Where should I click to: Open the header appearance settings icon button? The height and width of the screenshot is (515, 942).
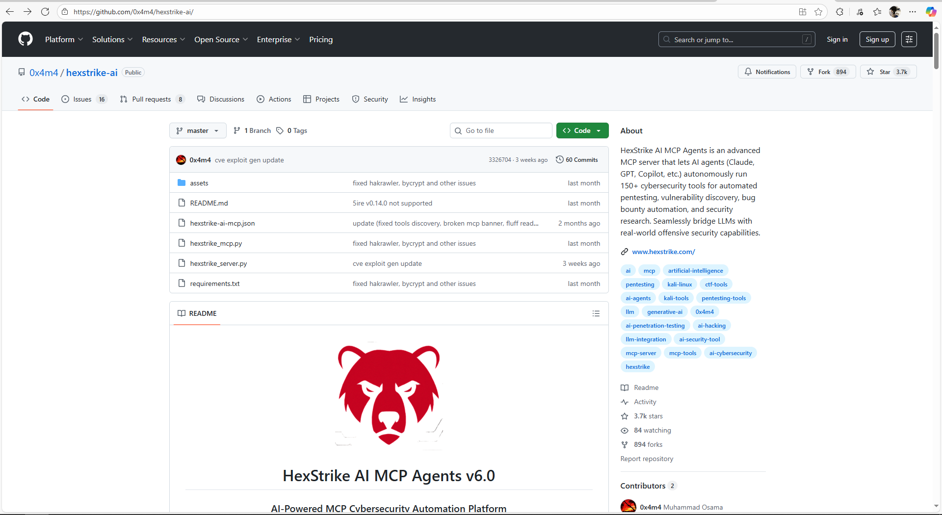(x=909, y=39)
